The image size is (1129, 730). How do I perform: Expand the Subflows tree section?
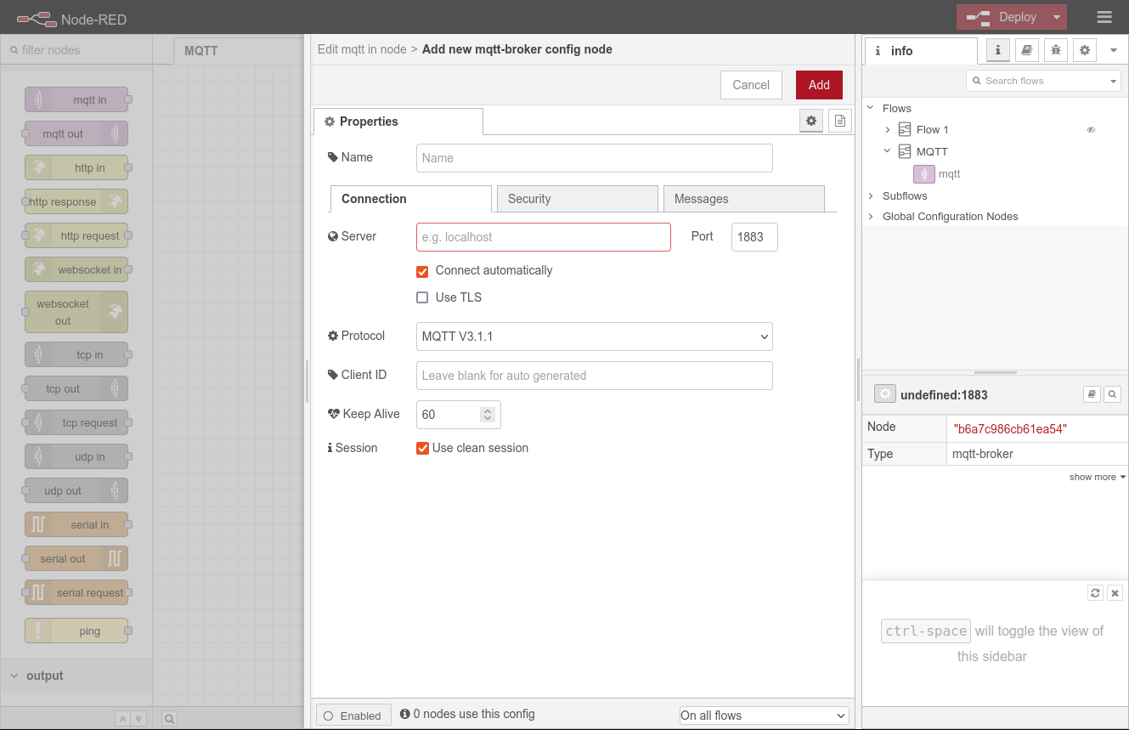coord(871,196)
